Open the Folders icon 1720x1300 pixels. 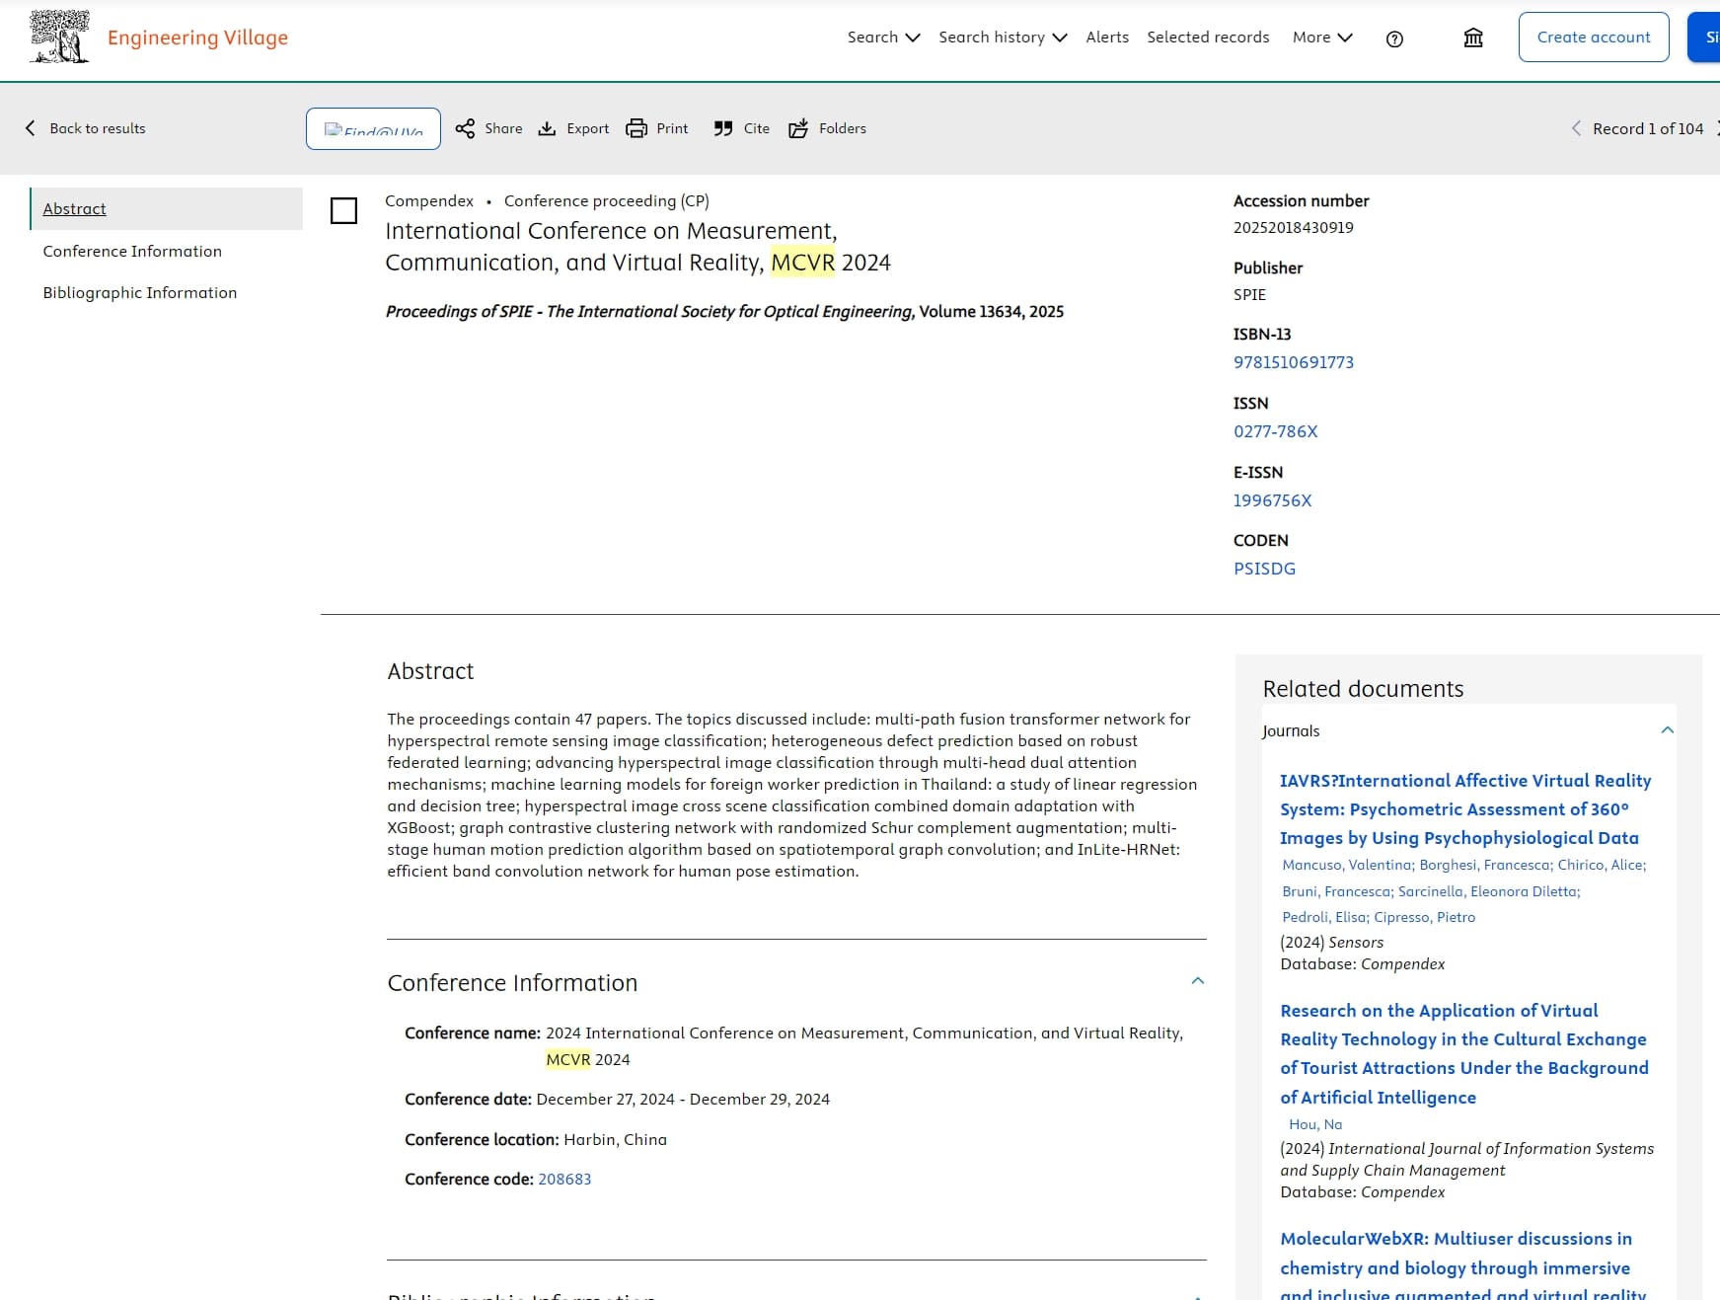click(798, 128)
